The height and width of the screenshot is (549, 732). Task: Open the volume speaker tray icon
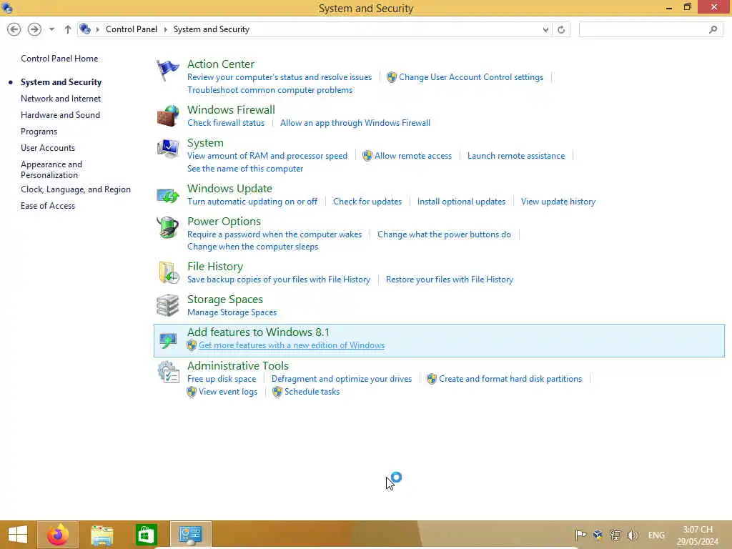[x=633, y=535]
